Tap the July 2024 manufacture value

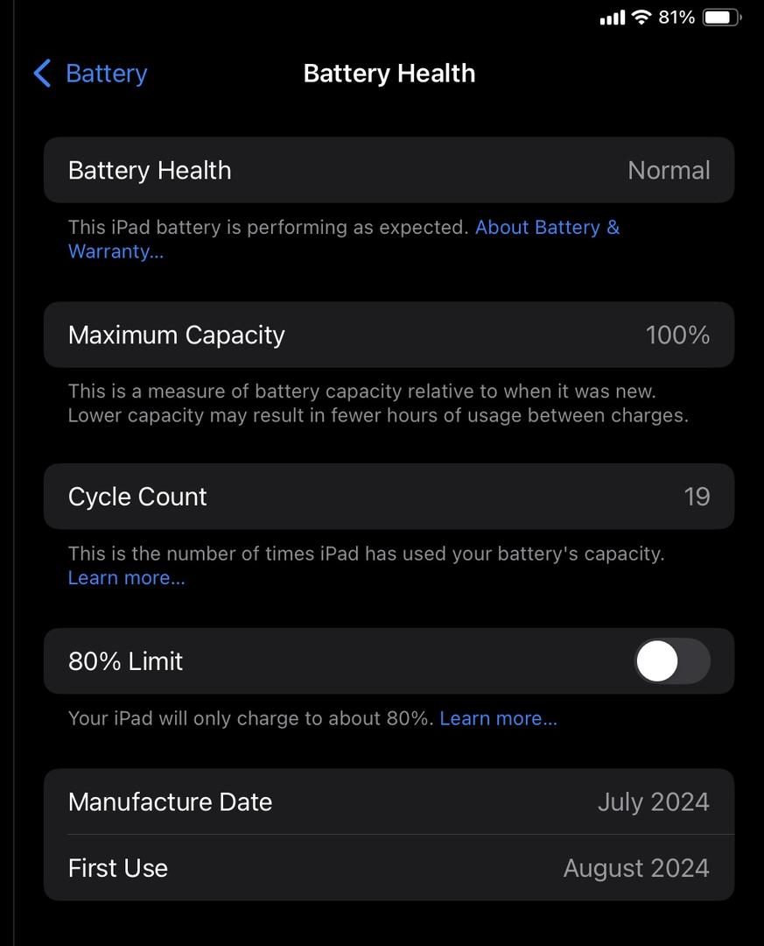point(654,802)
